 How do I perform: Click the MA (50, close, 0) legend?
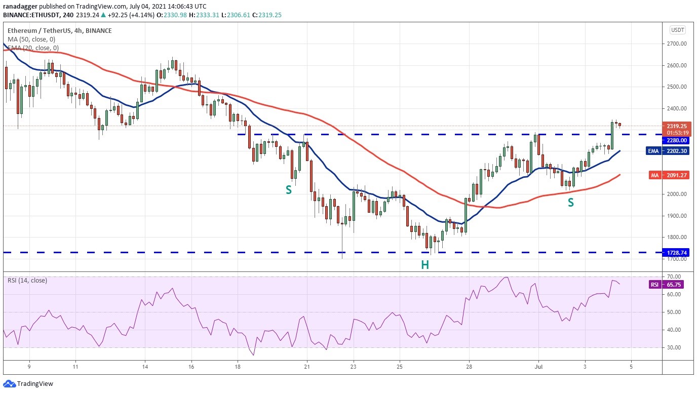(31, 40)
